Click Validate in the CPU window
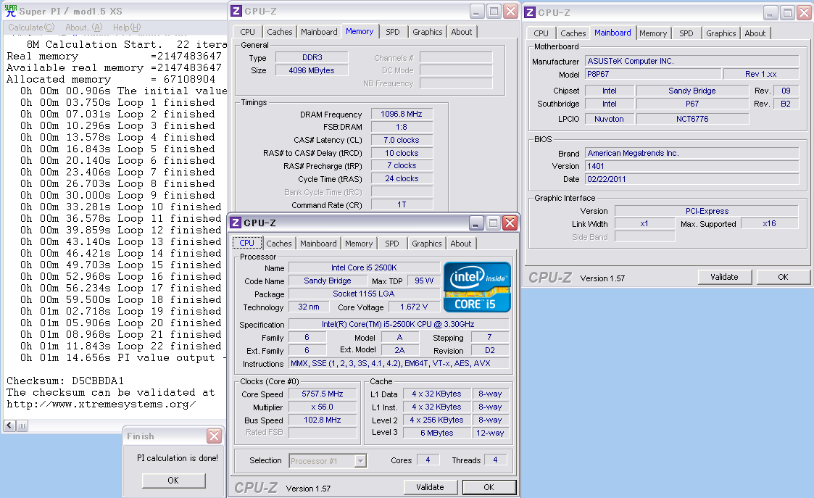Viewport: 814px width, 498px height. pos(431,487)
